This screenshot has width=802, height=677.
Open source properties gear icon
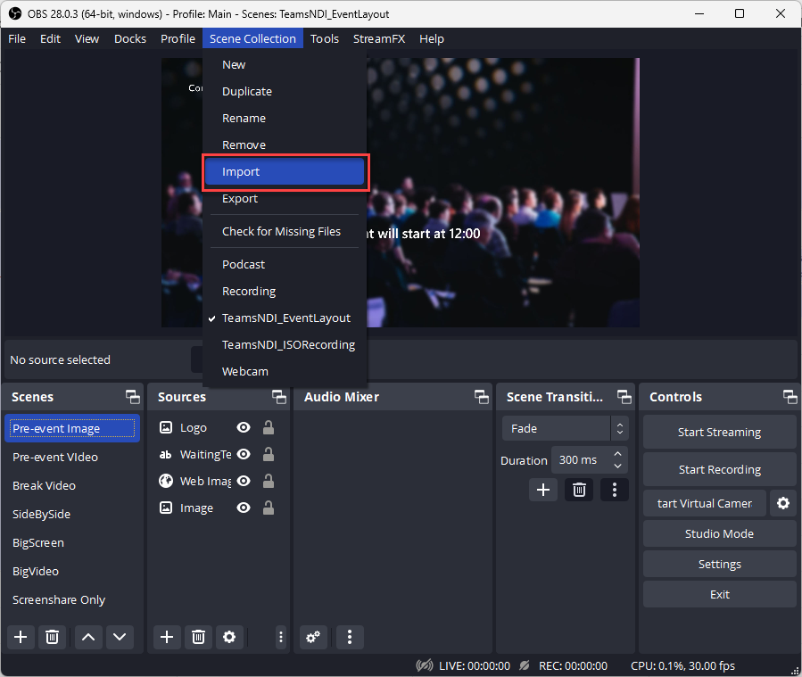click(x=229, y=637)
